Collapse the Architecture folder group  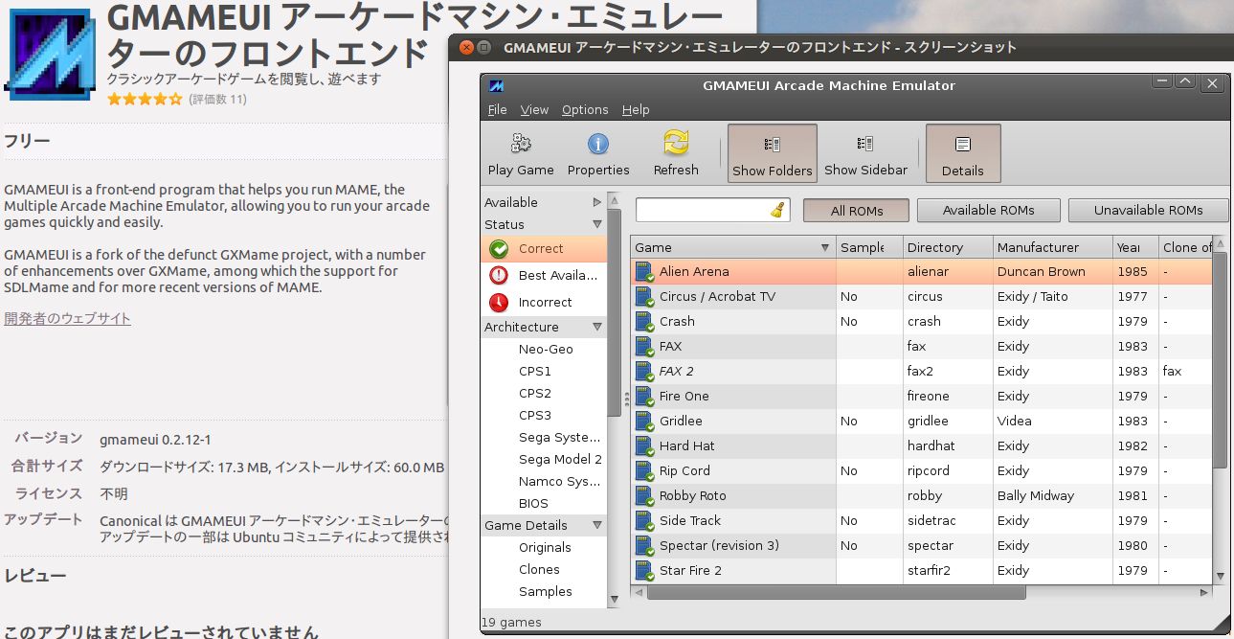click(597, 327)
